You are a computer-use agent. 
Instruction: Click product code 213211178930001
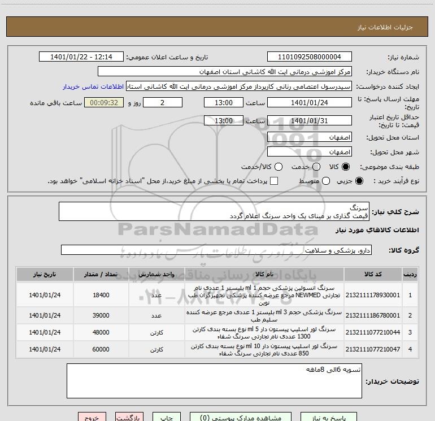373,295
